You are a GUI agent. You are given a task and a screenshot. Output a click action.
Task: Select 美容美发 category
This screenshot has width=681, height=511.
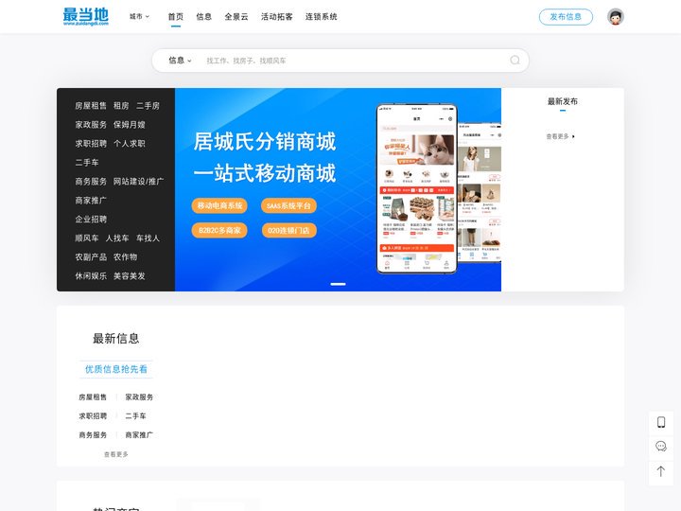tap(129, 276)
